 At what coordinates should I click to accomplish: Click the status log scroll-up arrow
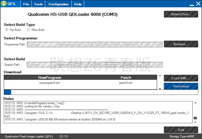click(195, 103)
